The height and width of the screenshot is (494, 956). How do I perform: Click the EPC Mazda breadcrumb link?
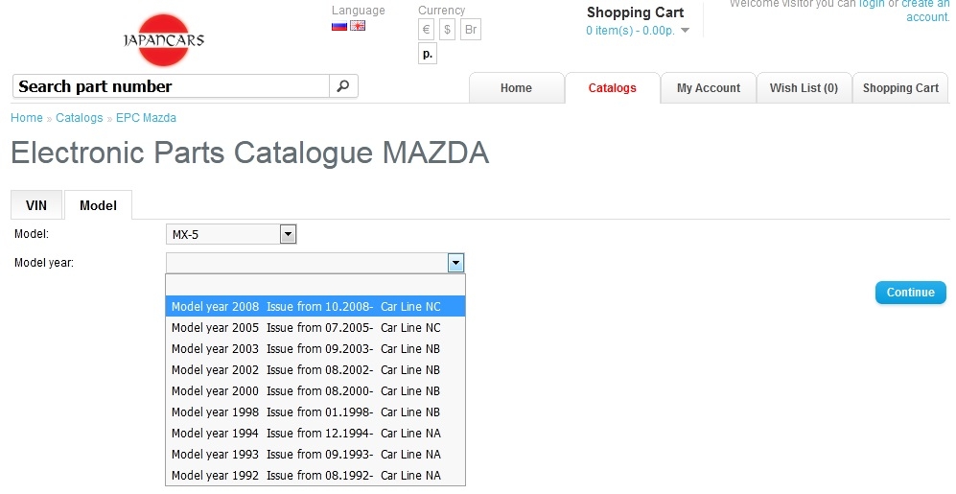click(x=147, y=118)
